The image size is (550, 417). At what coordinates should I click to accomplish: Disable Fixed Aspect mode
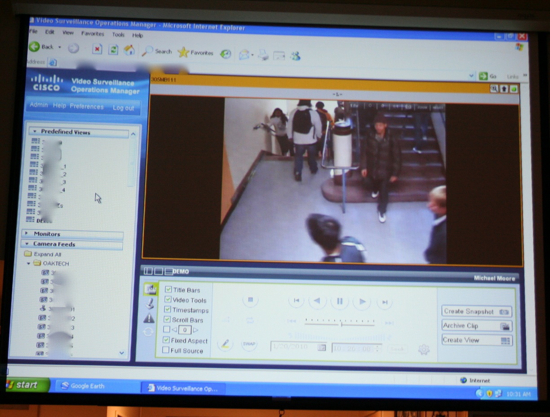166,341
